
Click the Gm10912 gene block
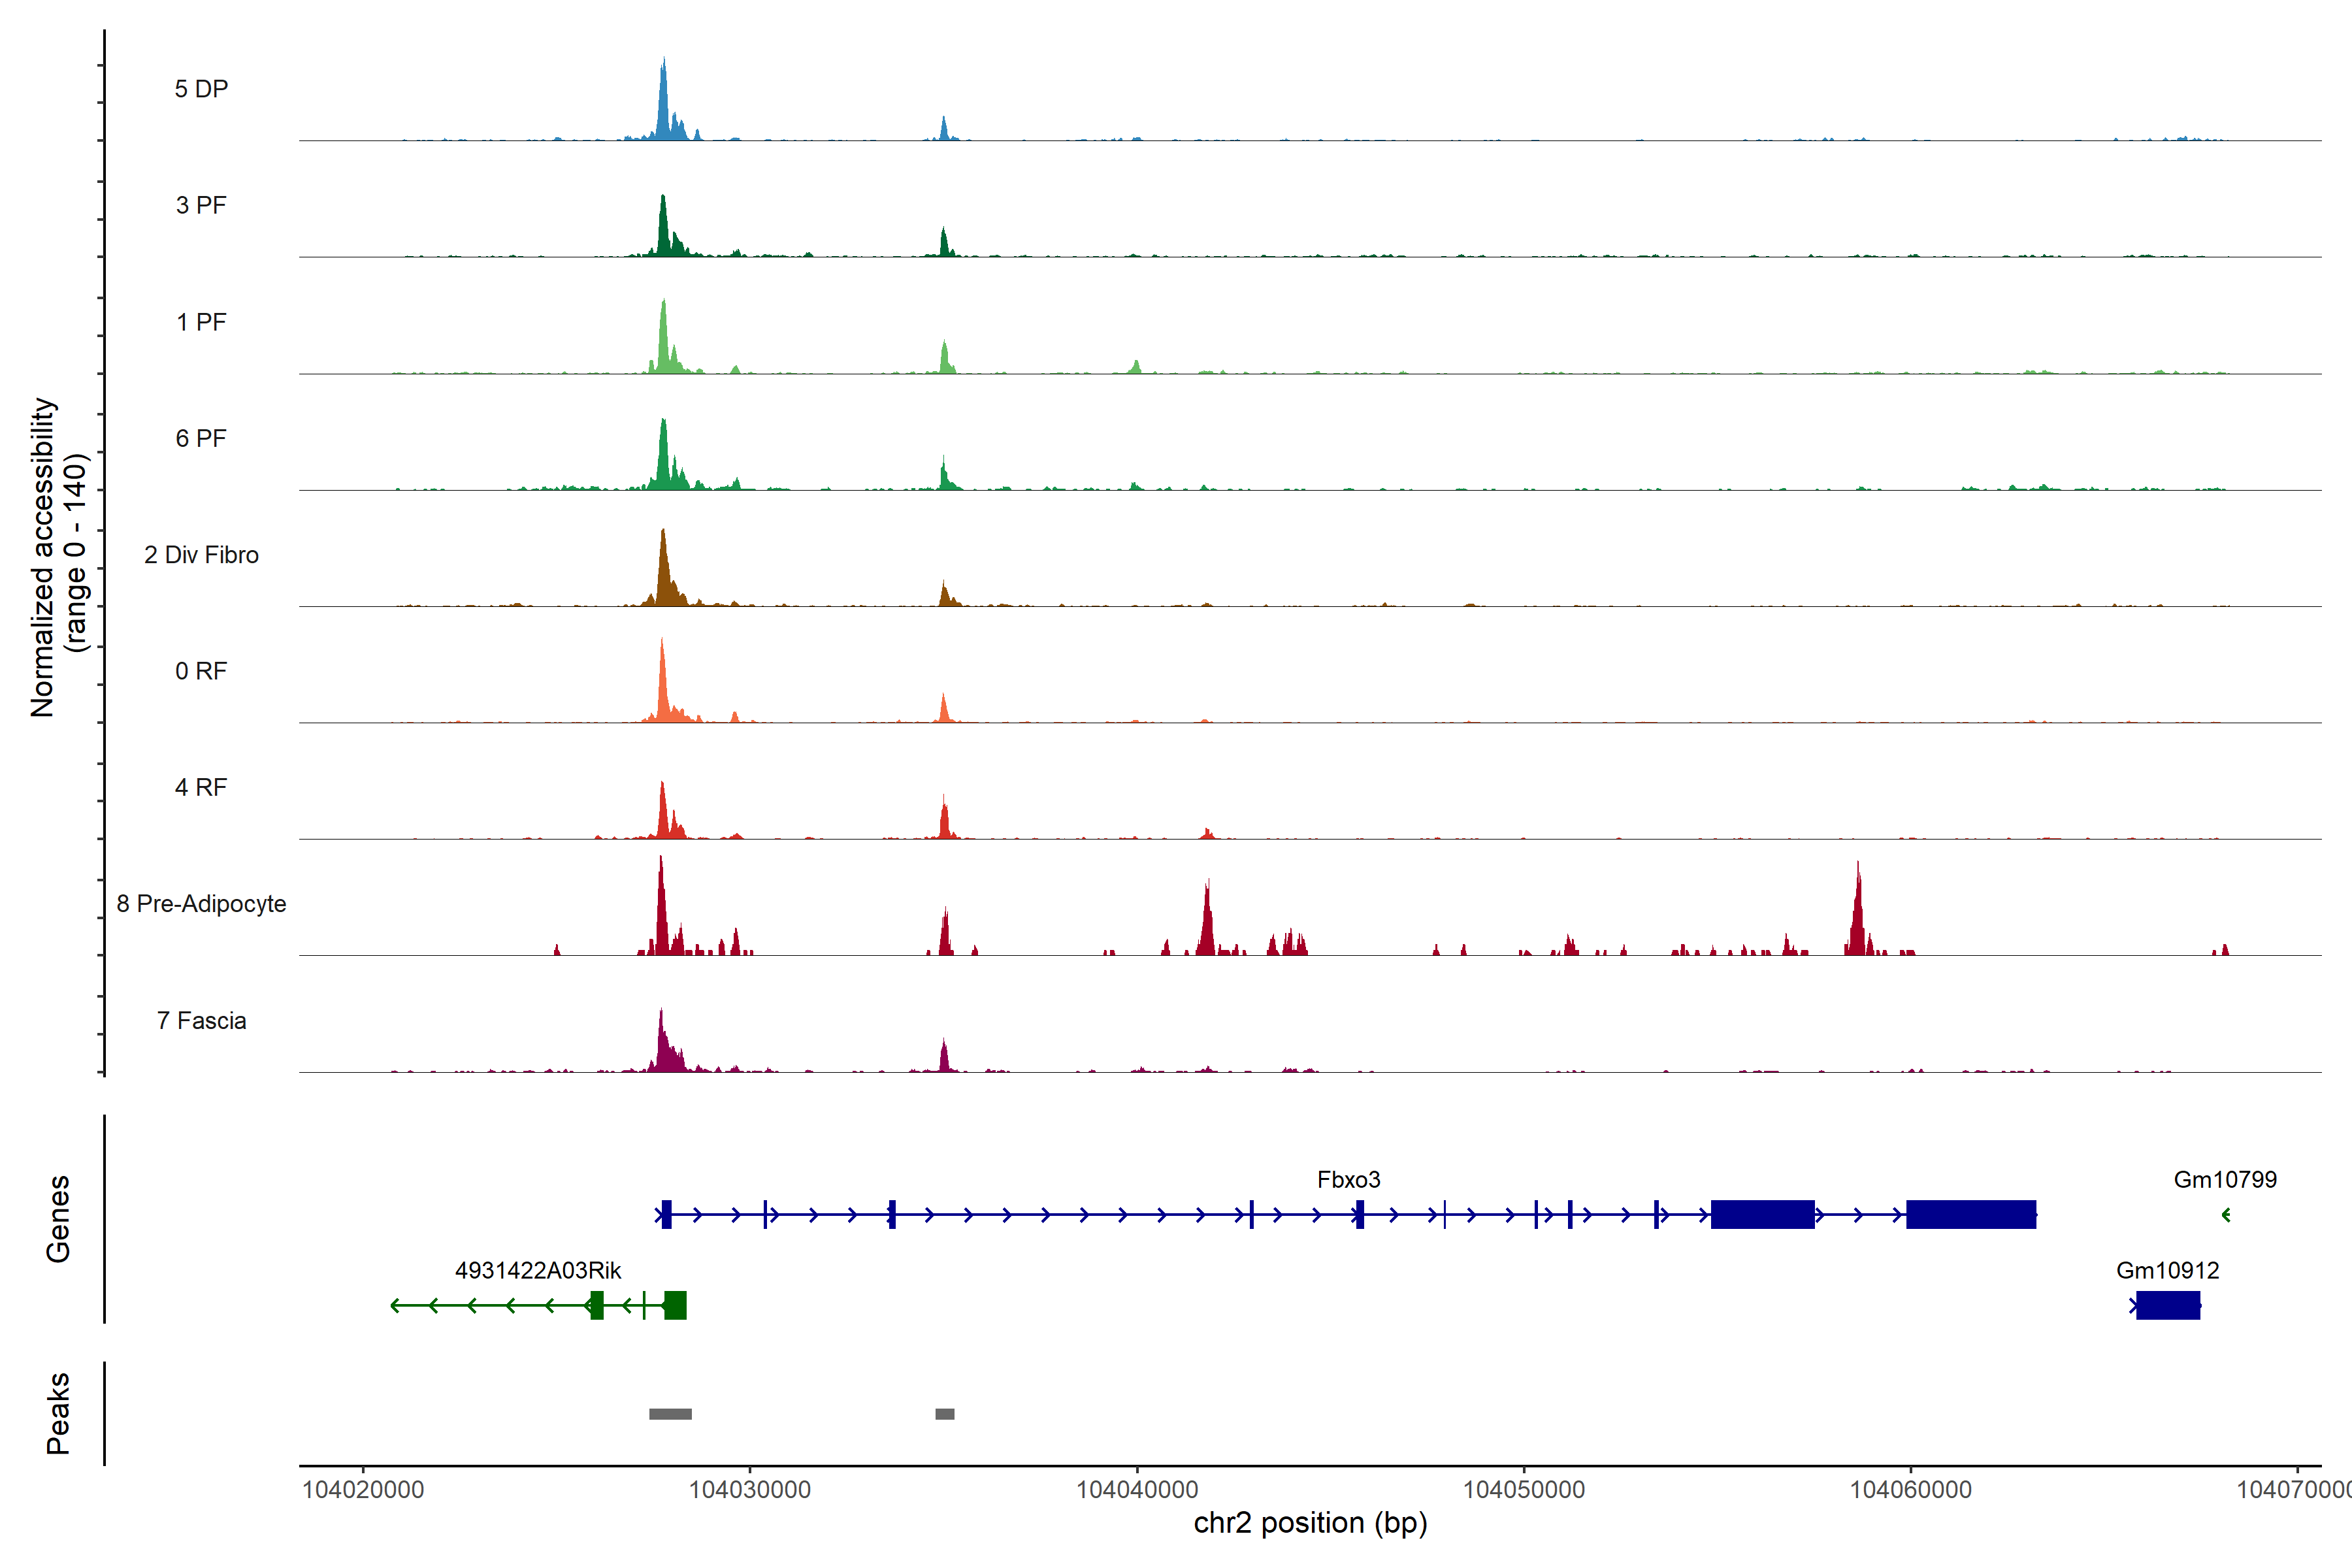tap(2167, 1305)
